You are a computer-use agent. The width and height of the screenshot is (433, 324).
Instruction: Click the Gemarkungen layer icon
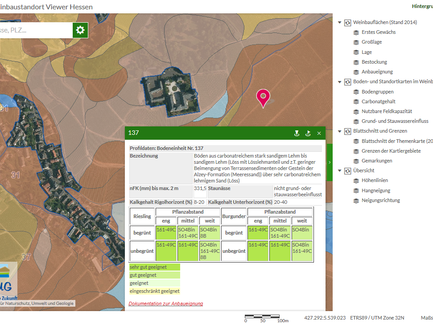pyautogui.click(x=356, y=161)
